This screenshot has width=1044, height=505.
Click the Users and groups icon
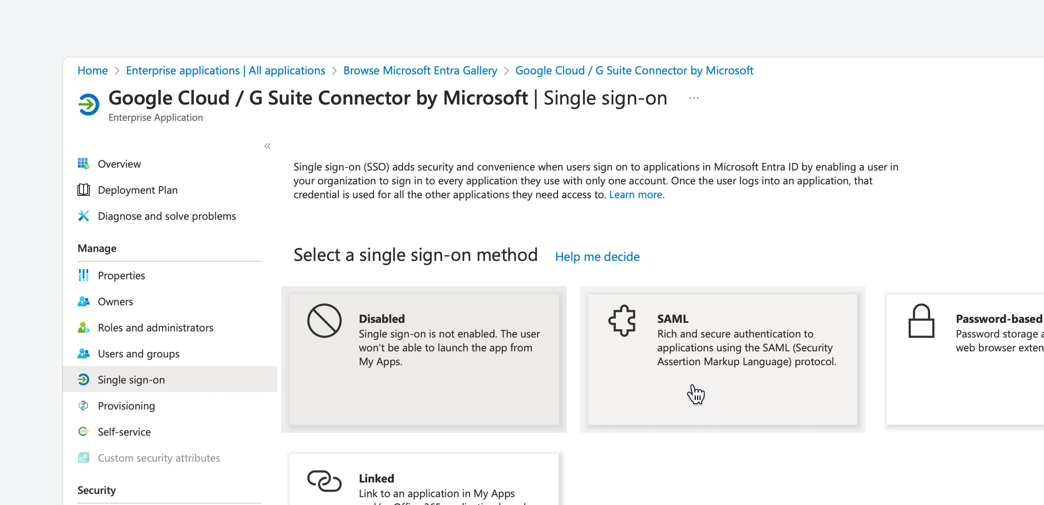coord(83,353)
